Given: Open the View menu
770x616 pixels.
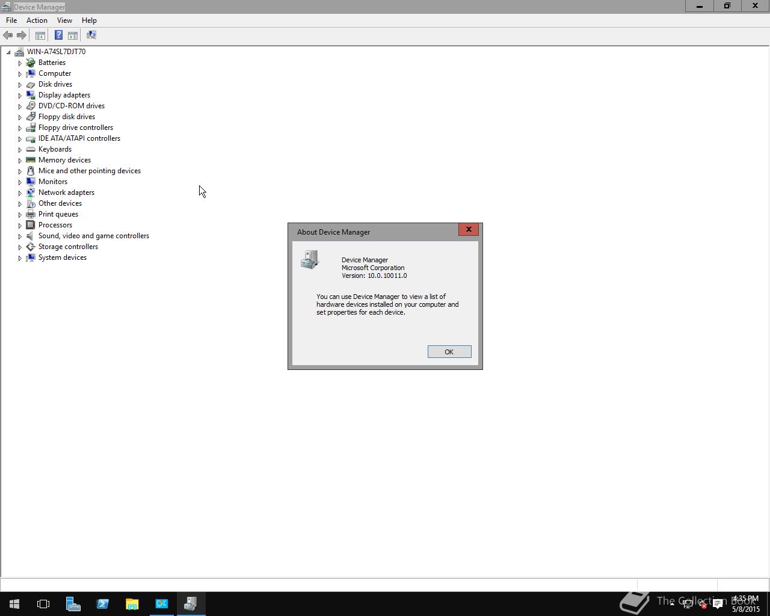Looking at the screenshot, I should click(x=64, y=20).
